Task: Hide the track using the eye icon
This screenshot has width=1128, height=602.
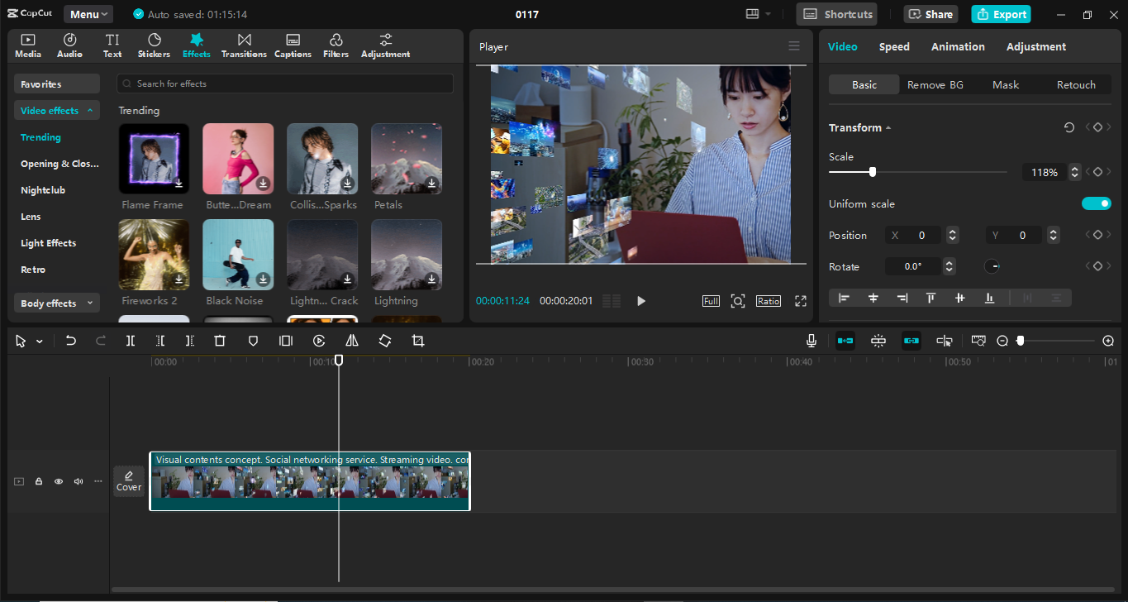Action: tap(58, 480)
